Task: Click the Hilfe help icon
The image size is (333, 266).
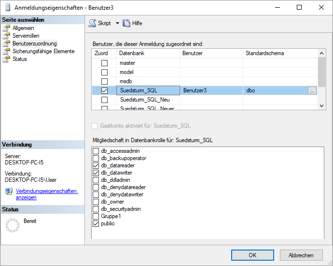Action: click(127, 23)
